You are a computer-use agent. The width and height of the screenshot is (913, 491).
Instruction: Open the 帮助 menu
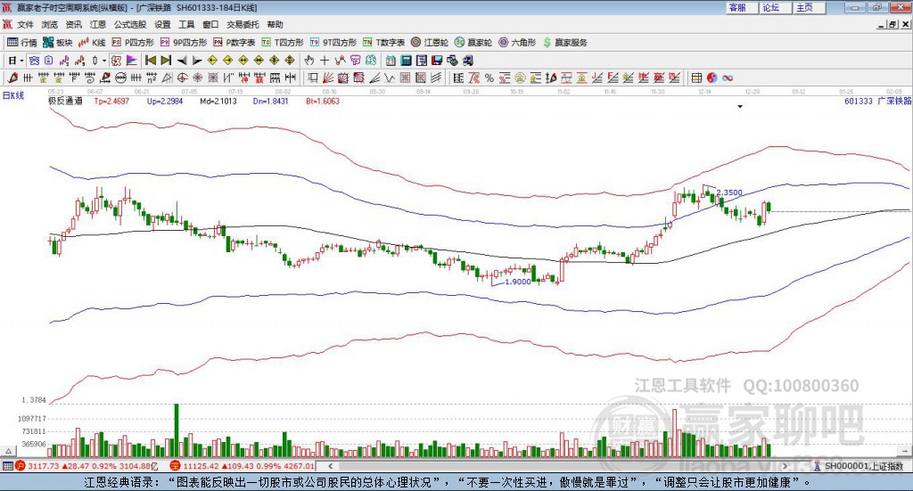click(275, 24)
